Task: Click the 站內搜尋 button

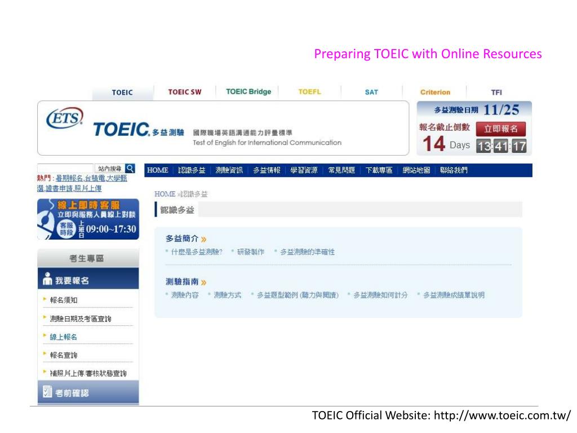Action: (x=110, y=169)
